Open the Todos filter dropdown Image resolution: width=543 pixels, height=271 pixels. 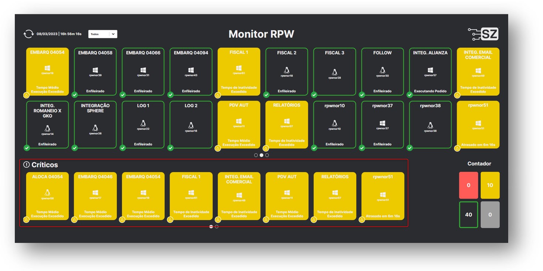click(99, 34)
